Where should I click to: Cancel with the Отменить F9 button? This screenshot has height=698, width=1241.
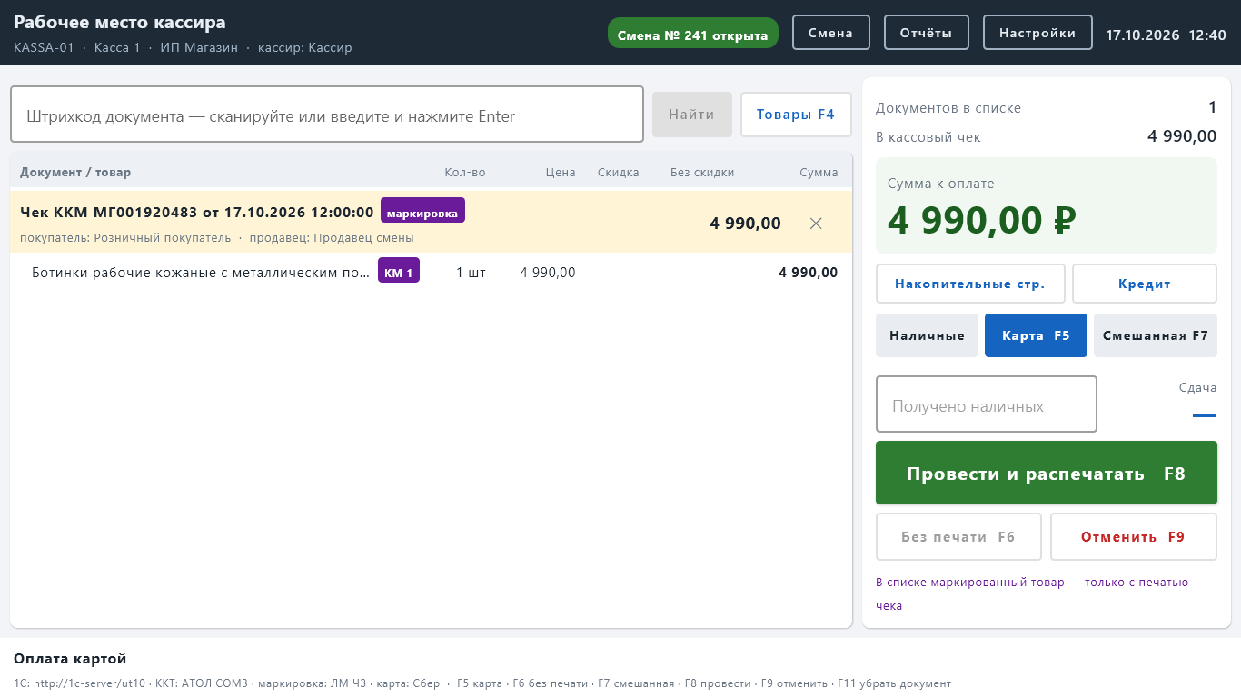point(1134,537)
